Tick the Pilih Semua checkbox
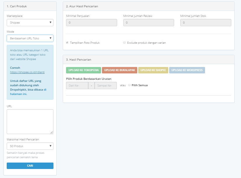This screenshot has height=178, width=241. [129, 85]
